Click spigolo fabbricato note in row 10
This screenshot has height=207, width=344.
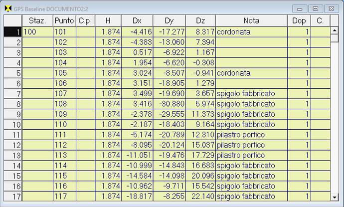pyautogui.click(x=251, y=125)
